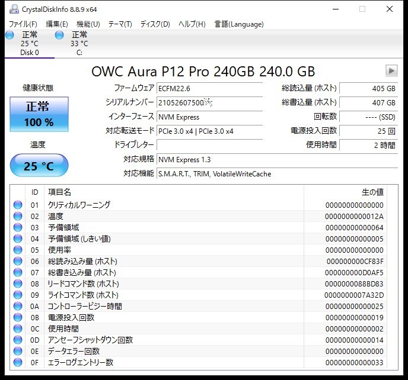Click total host writes value 407 GB
Image resolution: width=408 pixels, height=380 pixels.
point(369,102)
